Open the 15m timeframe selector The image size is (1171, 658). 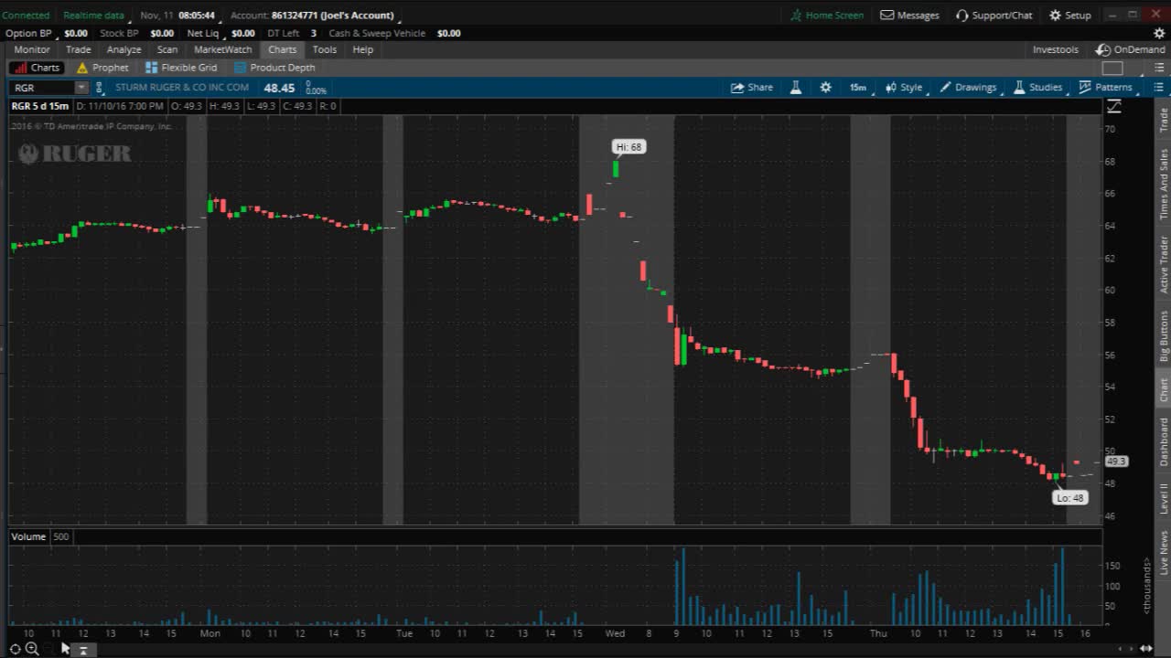[x=857, y=87]
